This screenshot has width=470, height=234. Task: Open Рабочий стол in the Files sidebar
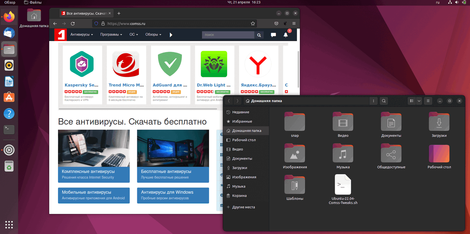[246, 140]
